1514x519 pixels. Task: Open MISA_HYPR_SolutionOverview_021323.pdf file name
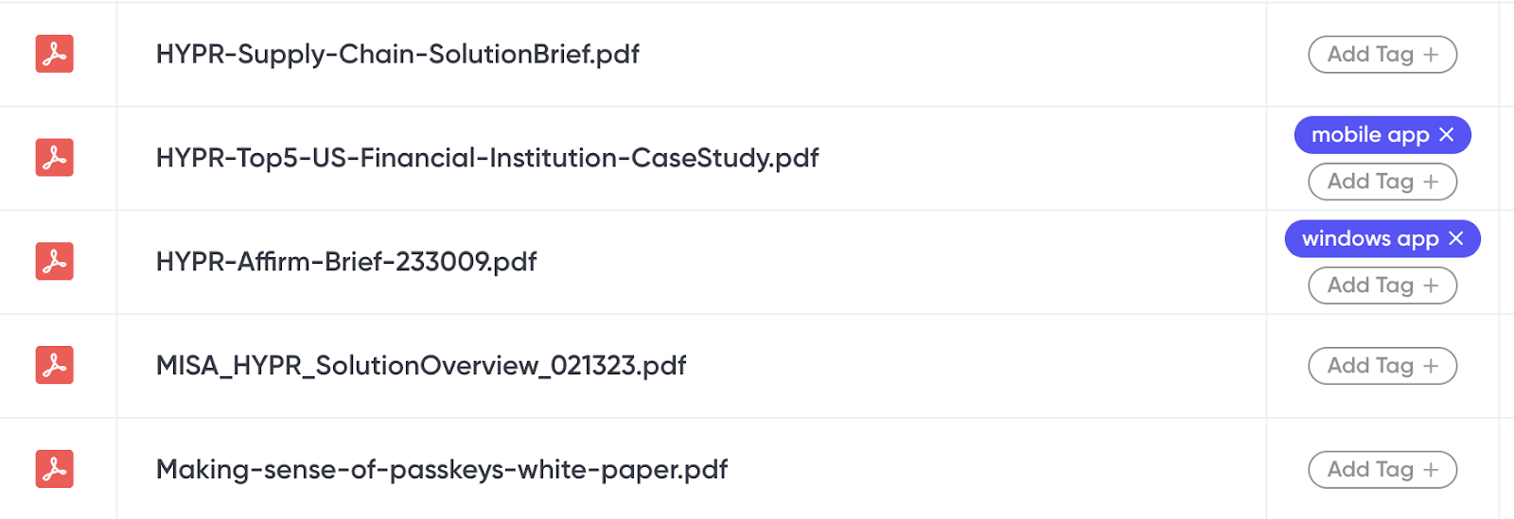pyautogui.click(x=421, y=366)
